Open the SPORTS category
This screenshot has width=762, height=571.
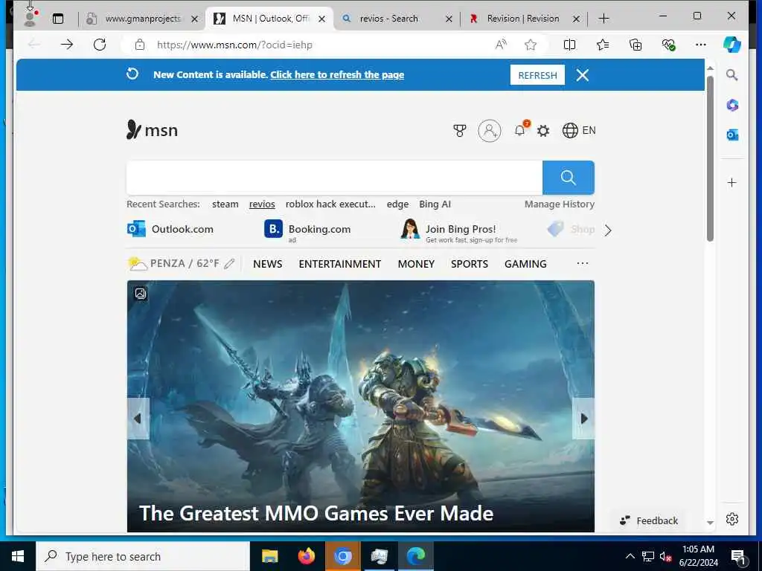[x=469, y=264]
